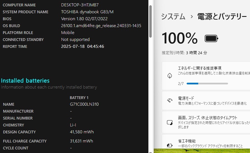
Task: Click the SERIAL NUMBER label
Action: [18, 118]
